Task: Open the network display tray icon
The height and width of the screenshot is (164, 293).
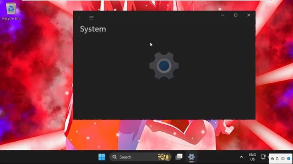Action: coord(263,157)
